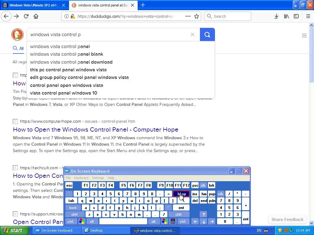Toggle the left shft key

click(x=75, y=214)
